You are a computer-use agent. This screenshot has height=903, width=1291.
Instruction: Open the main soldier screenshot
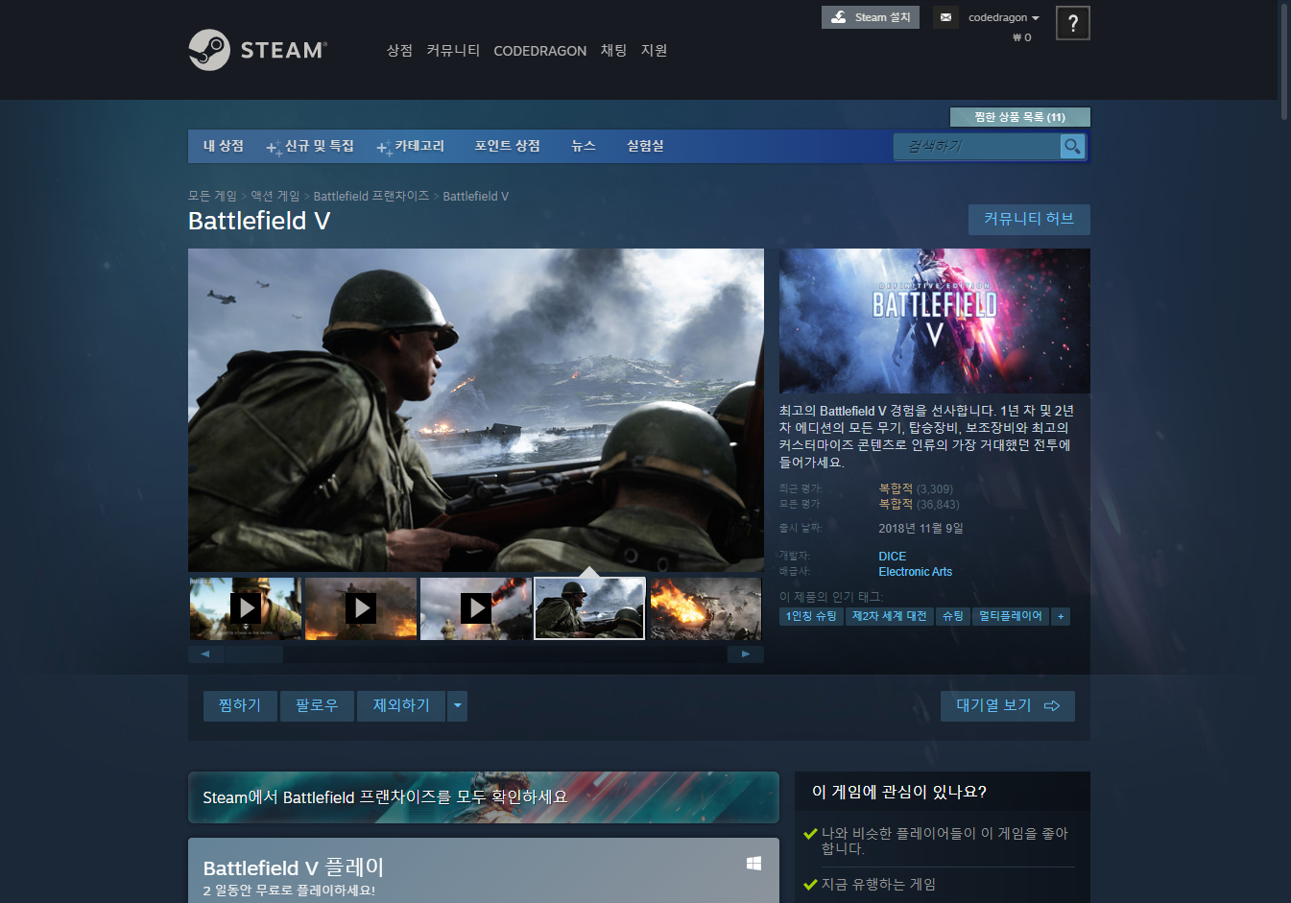(476, 410)
